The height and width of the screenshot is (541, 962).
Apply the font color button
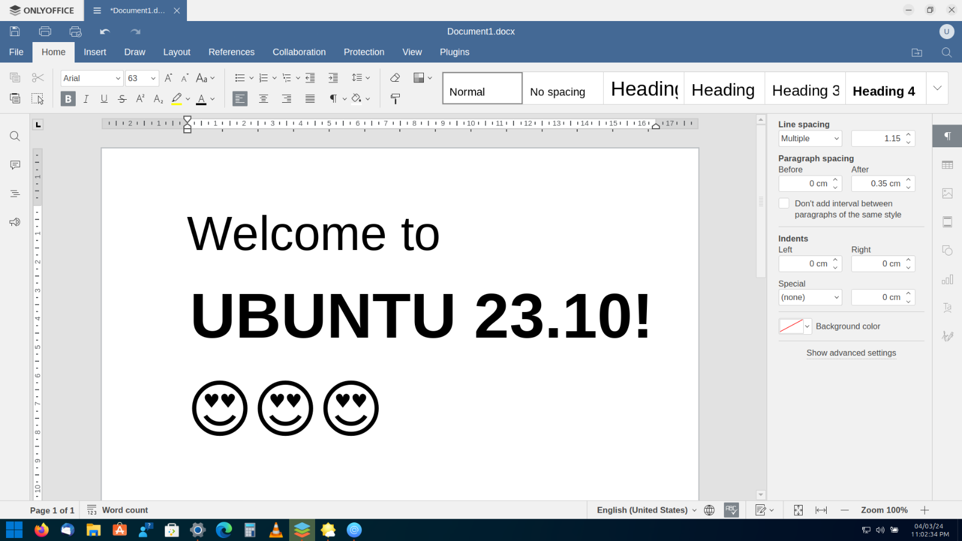tap(201, 99)
